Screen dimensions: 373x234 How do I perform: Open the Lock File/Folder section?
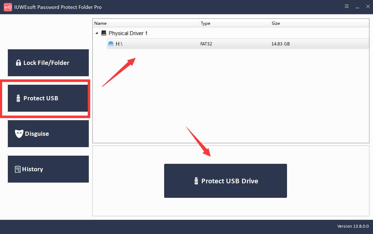pos(48,63)
